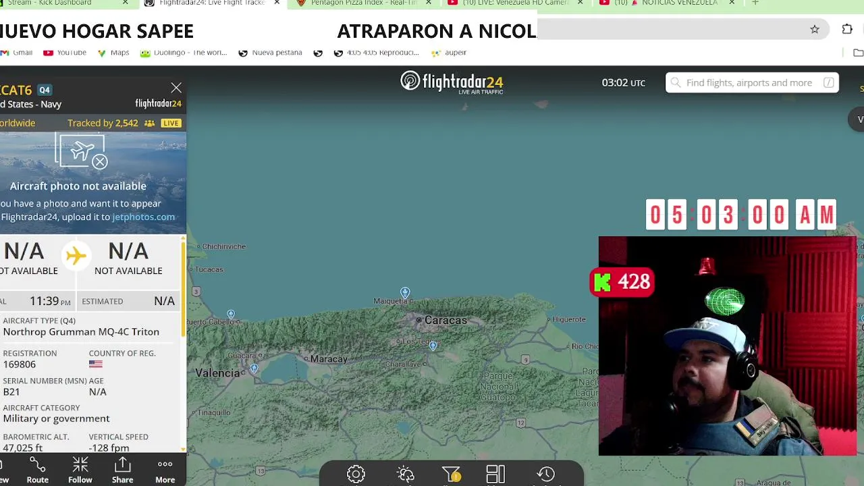Viewport: 864px width, 486px height.
Task: Click the Caracas city label on map
Action: point(446,320)
